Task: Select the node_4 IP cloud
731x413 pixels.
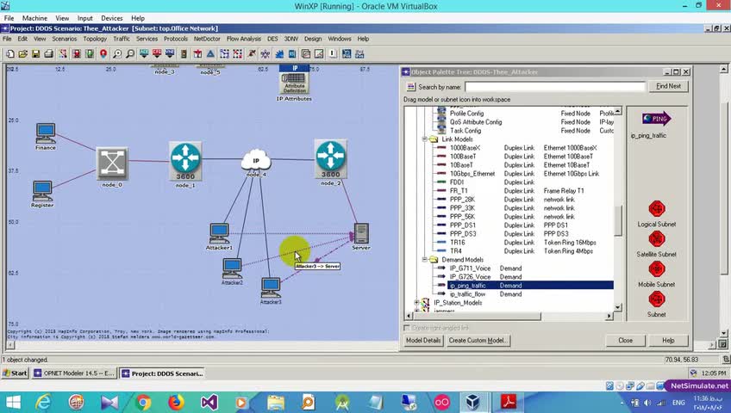Action: [x=256, y=160]
